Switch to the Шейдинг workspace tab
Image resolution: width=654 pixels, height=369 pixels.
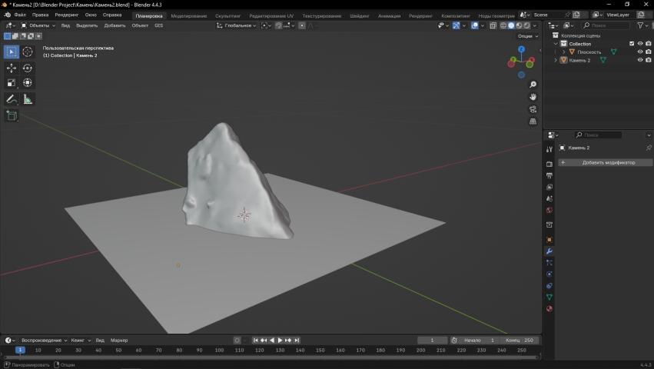point(360,16)
